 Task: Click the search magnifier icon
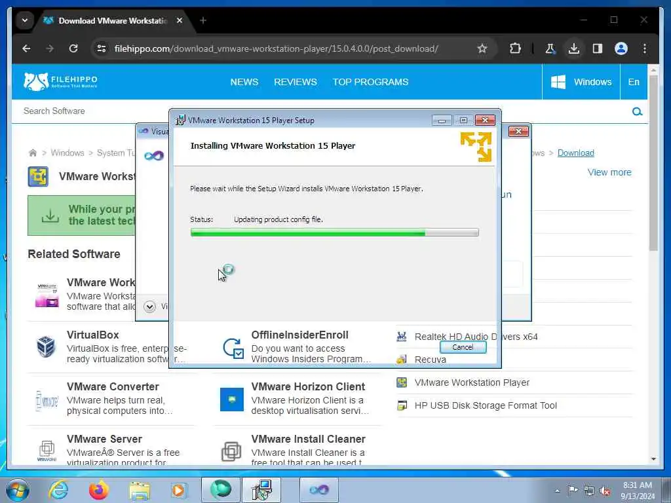tap(637, 111)
